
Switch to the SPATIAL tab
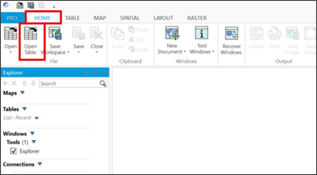coord(130,18)
